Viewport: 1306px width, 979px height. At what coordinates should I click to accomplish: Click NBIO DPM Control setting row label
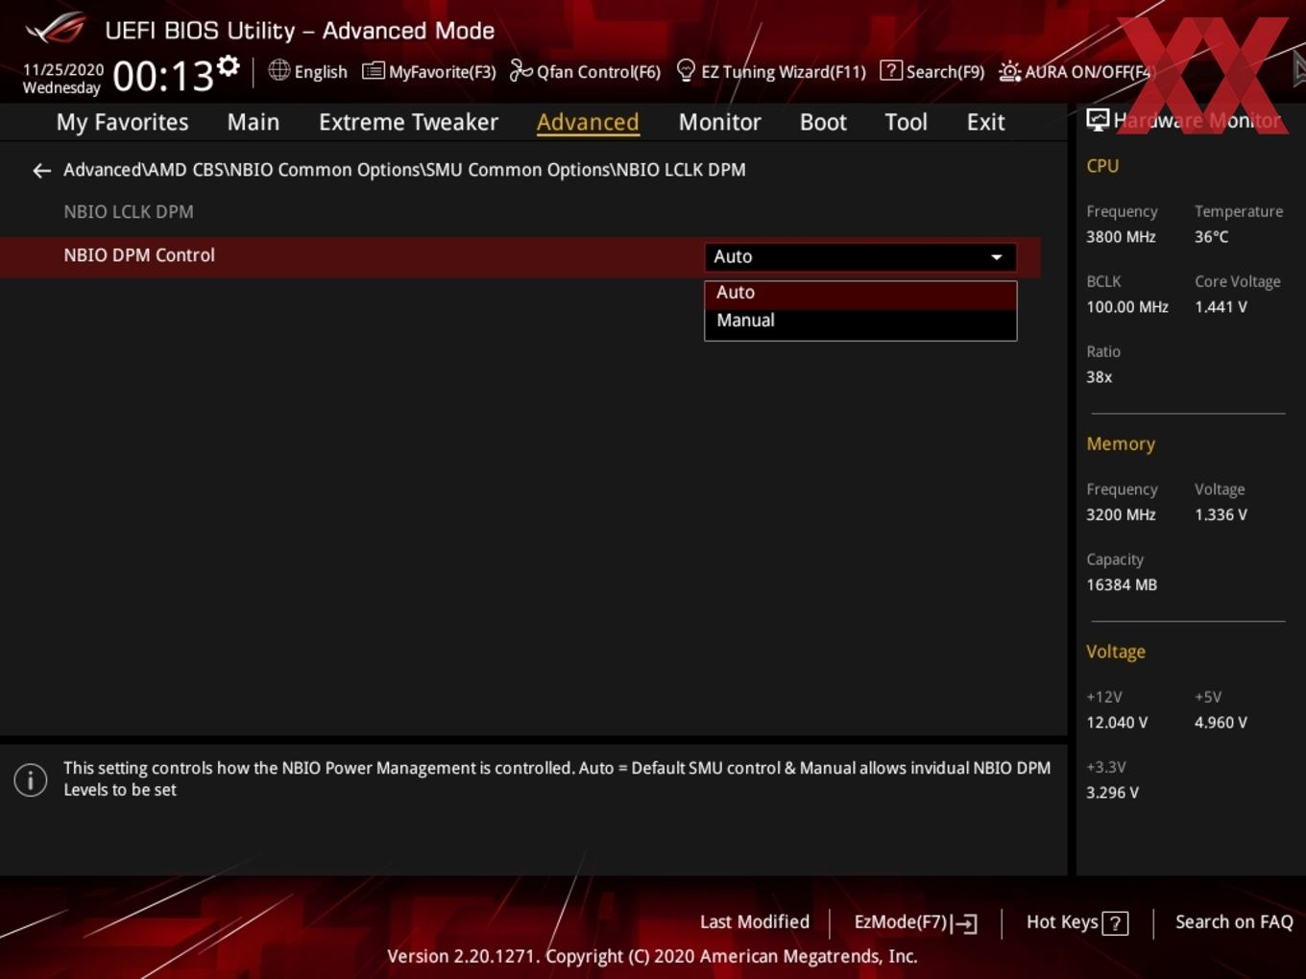click(x=139, y=255)
